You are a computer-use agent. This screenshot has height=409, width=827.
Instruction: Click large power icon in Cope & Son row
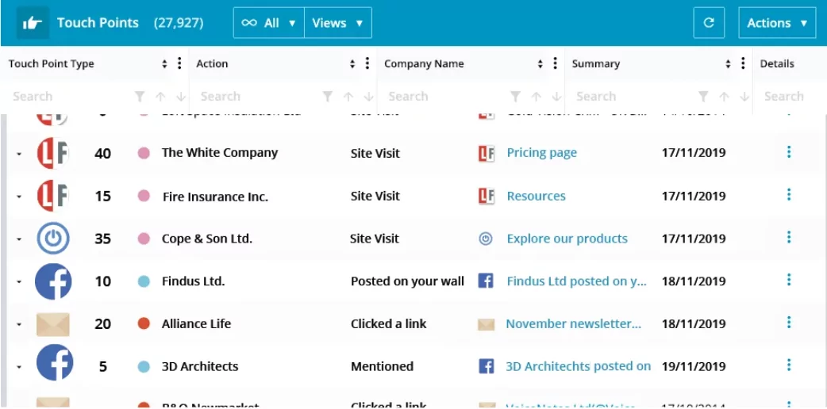pos(52,239)
